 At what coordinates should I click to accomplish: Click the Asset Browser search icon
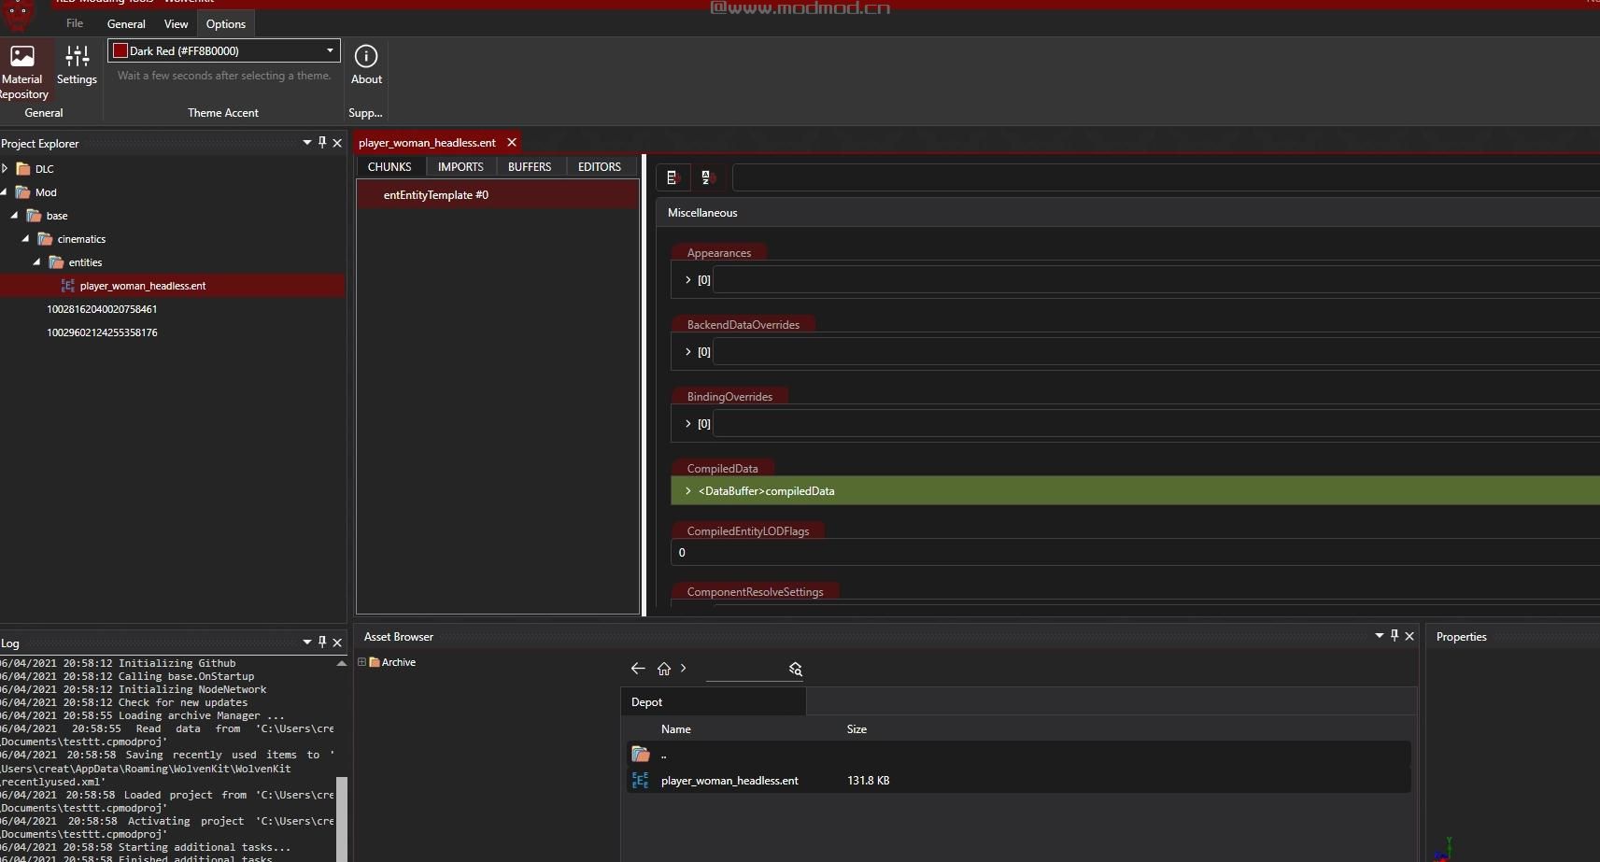pos(796,669)
